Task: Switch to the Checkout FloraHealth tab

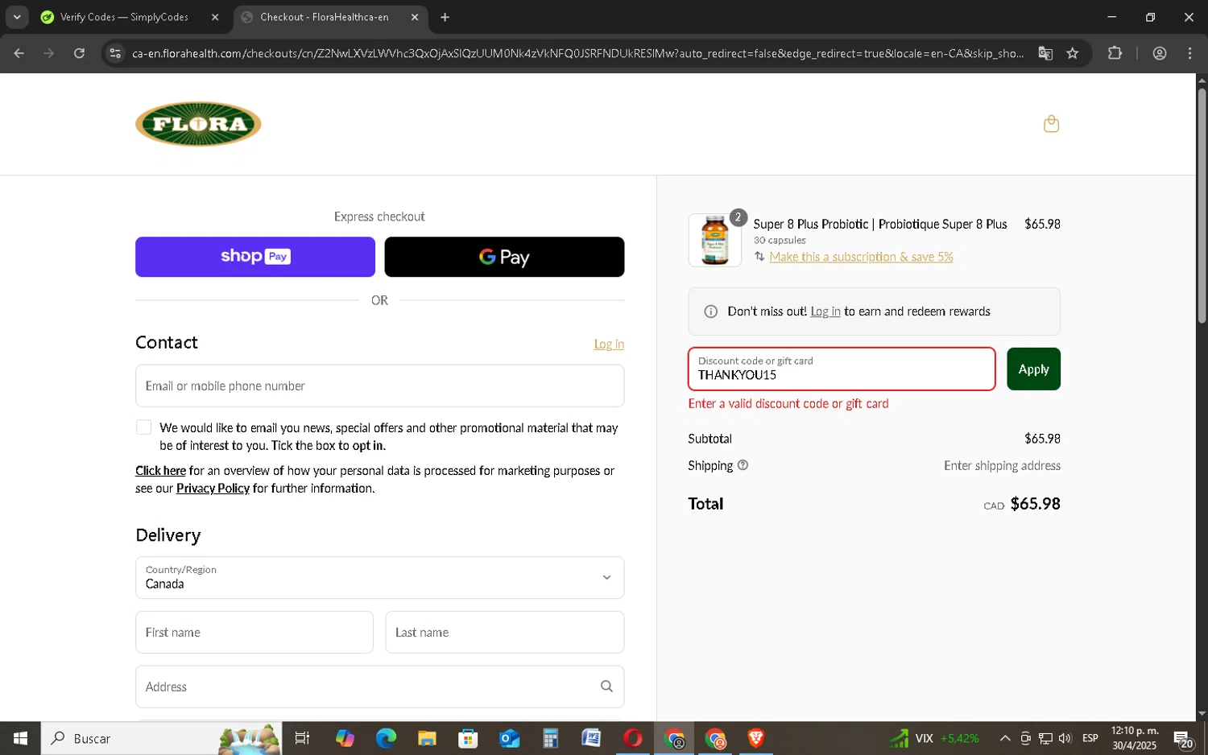Action: pyautogui.click(x=330, y=17)
